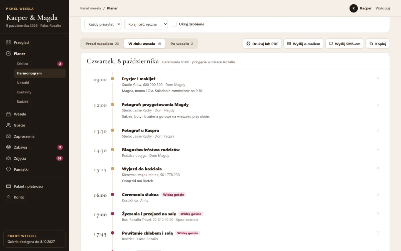Click the Planer checklist icon

[x=9, y=54]
